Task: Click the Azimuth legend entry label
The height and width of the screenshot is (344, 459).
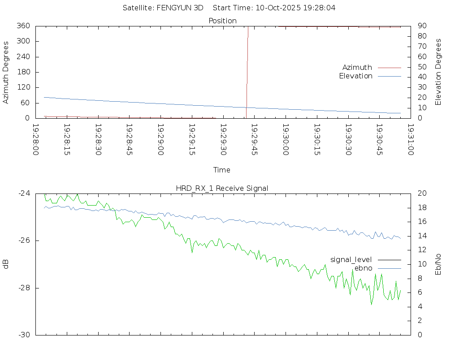Action: pos(357,67)
